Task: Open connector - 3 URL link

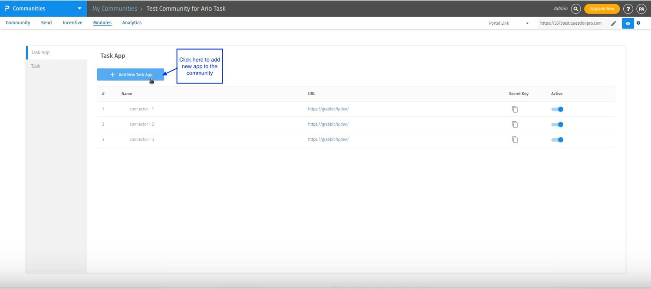Action: (x=329, y=139)
